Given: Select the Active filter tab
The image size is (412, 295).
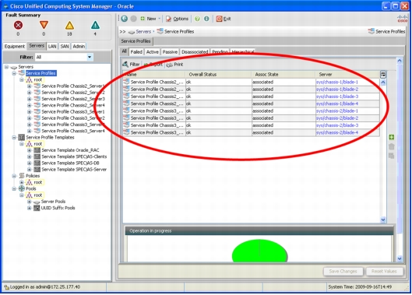Looking at the screenshot, I should point(153,51).
